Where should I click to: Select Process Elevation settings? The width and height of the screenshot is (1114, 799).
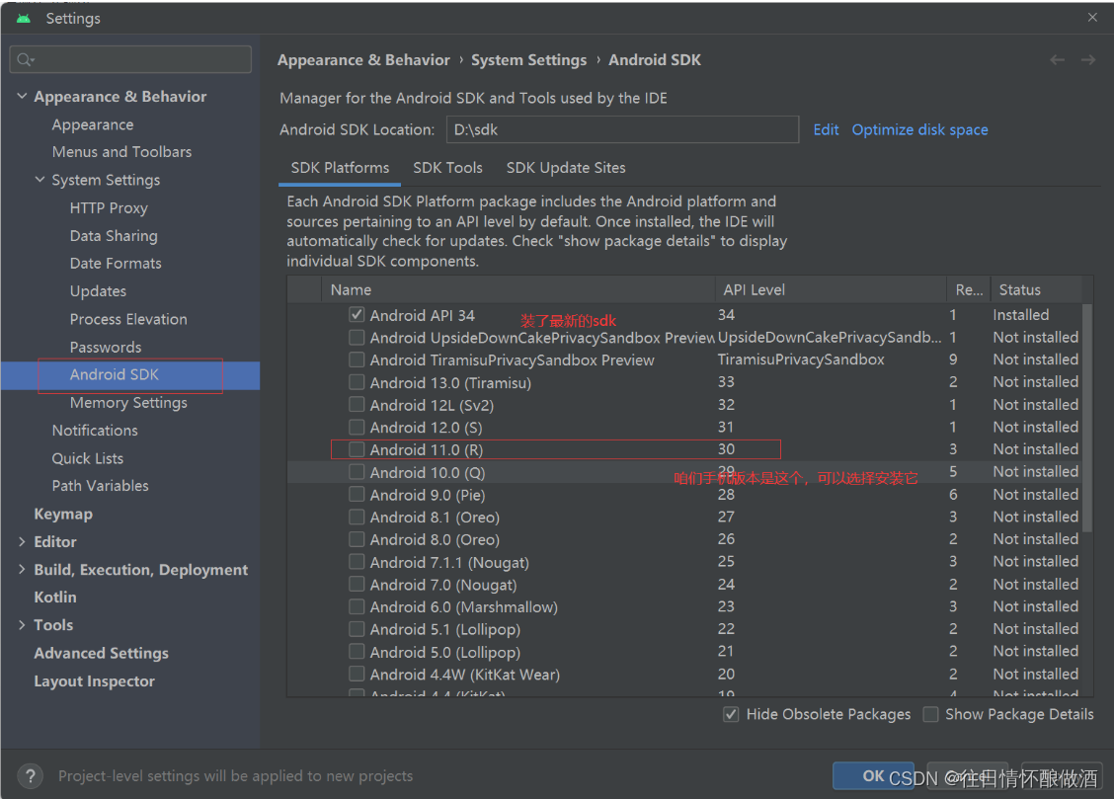point(128,320)
